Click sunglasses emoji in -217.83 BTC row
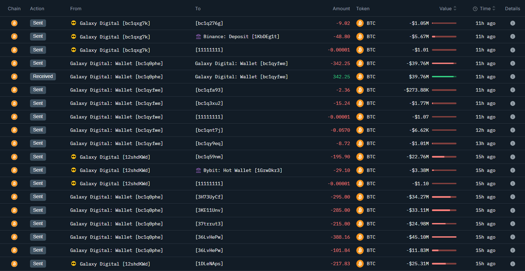Image resolution: width=525 pixels, height=271 pixels. [x=74, y=264]
